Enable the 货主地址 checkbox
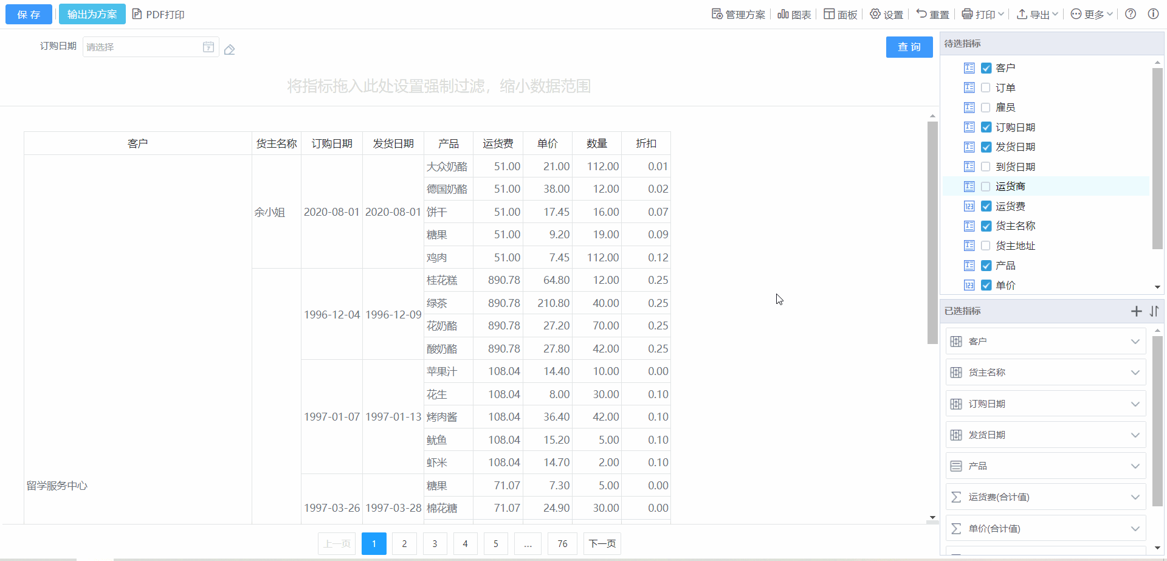 click(x=986, y=246)
